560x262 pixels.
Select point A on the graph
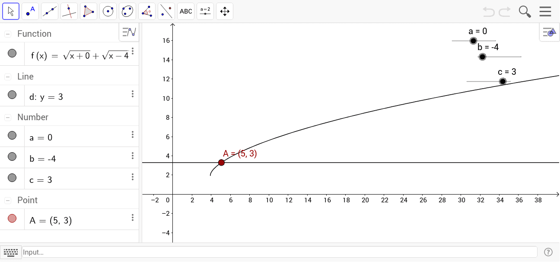point(221,163)
